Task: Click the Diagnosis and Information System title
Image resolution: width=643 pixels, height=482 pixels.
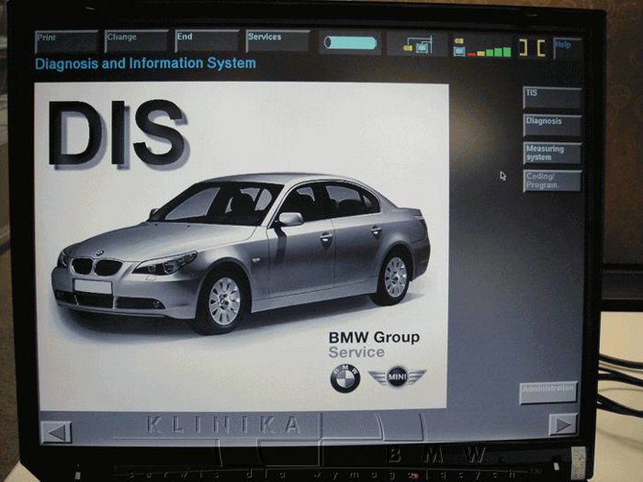Action: 145,63
